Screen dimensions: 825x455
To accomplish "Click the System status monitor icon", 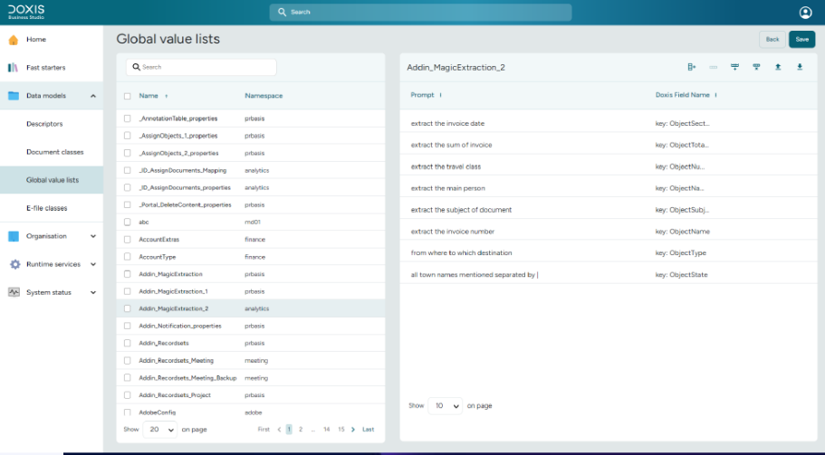I will (x=14, y=292).
